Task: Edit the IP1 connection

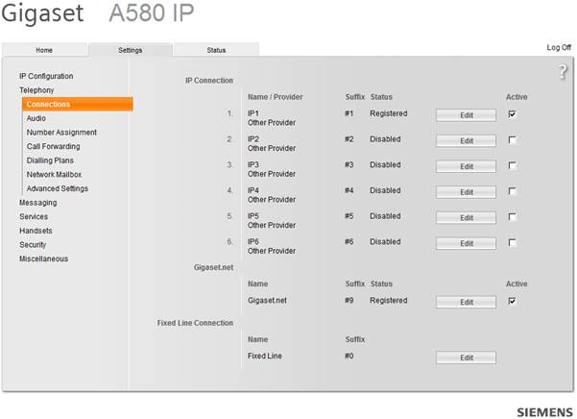Action: (x=466, y=115)
